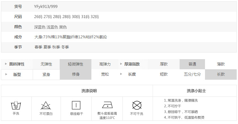The width and height of the screenshot is (238, 124).
Task: Select the 短款 length option
Action: click(164, 74)
